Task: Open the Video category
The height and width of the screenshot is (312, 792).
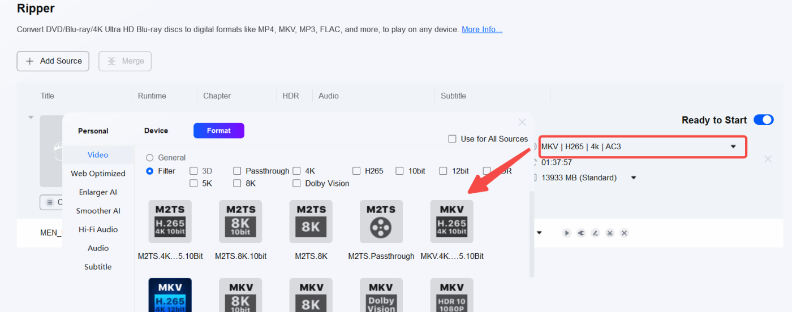Action: click(x=98, y=155)
